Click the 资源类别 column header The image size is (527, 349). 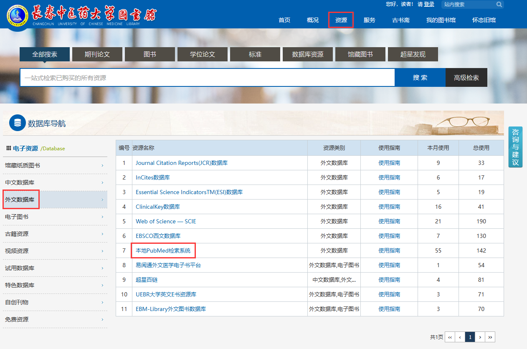coord(334,148)
